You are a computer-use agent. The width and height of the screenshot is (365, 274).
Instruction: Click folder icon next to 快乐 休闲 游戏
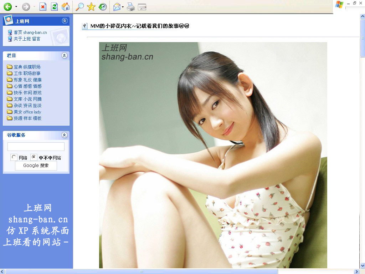coord(10,92)
